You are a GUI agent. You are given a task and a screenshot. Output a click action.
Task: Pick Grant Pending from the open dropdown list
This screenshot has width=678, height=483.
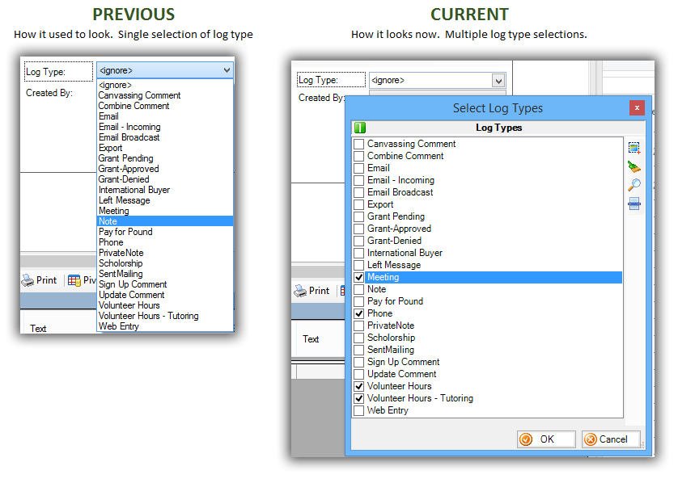tap(125, 158)
